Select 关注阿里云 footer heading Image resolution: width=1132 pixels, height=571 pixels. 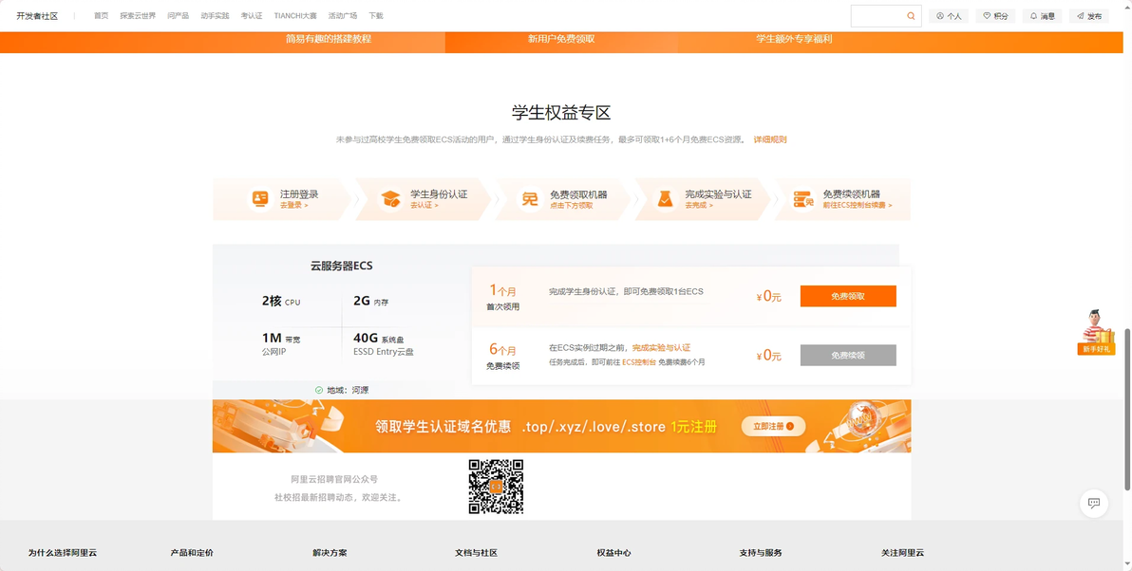click(902, 553)
